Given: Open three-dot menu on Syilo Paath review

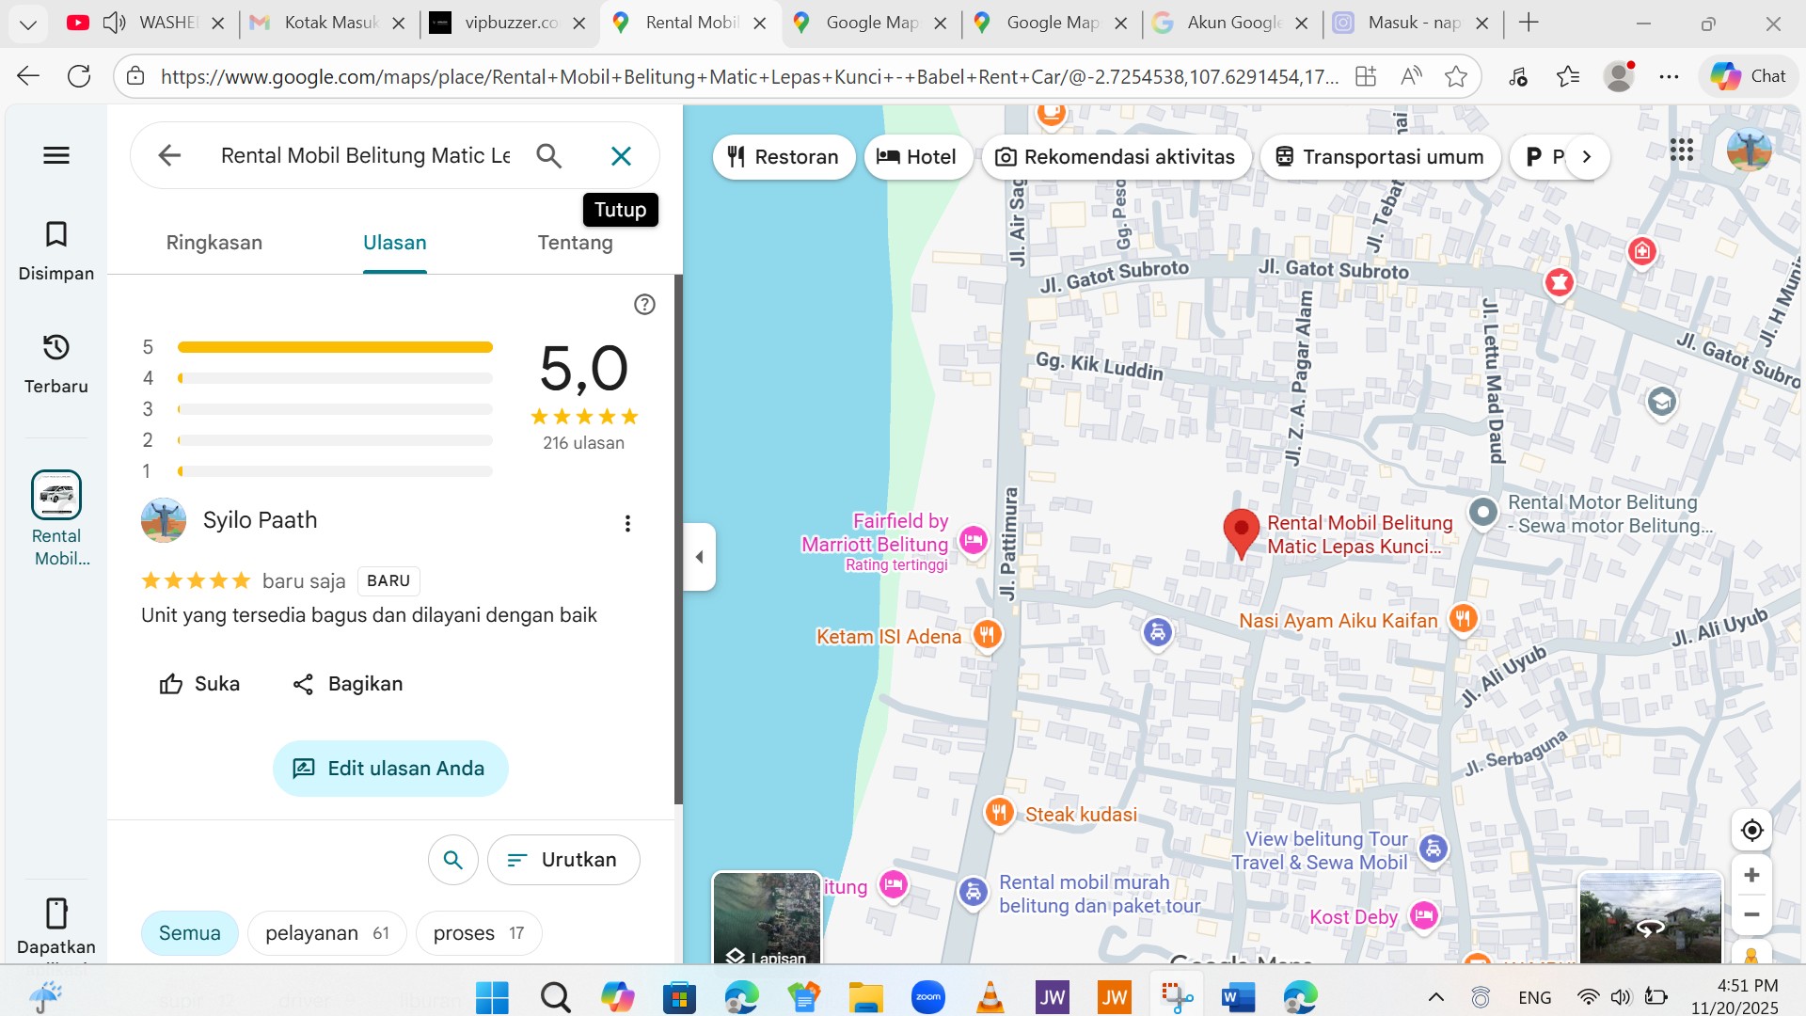Looking at the screenshot, I should pyautogui.click(x=627, y=523).
